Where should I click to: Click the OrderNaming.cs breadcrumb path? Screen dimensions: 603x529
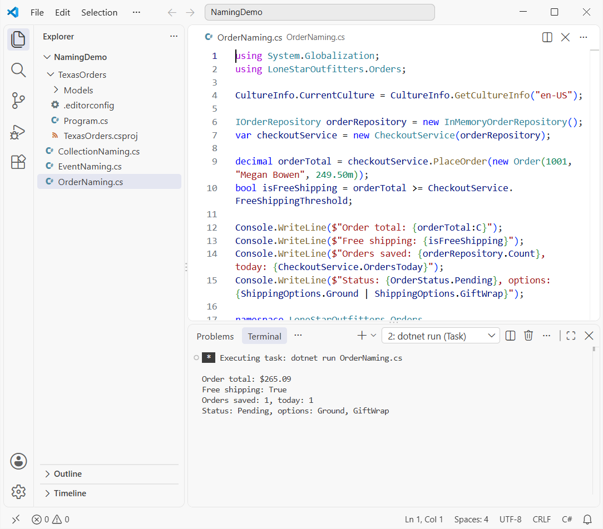(315, 37)
